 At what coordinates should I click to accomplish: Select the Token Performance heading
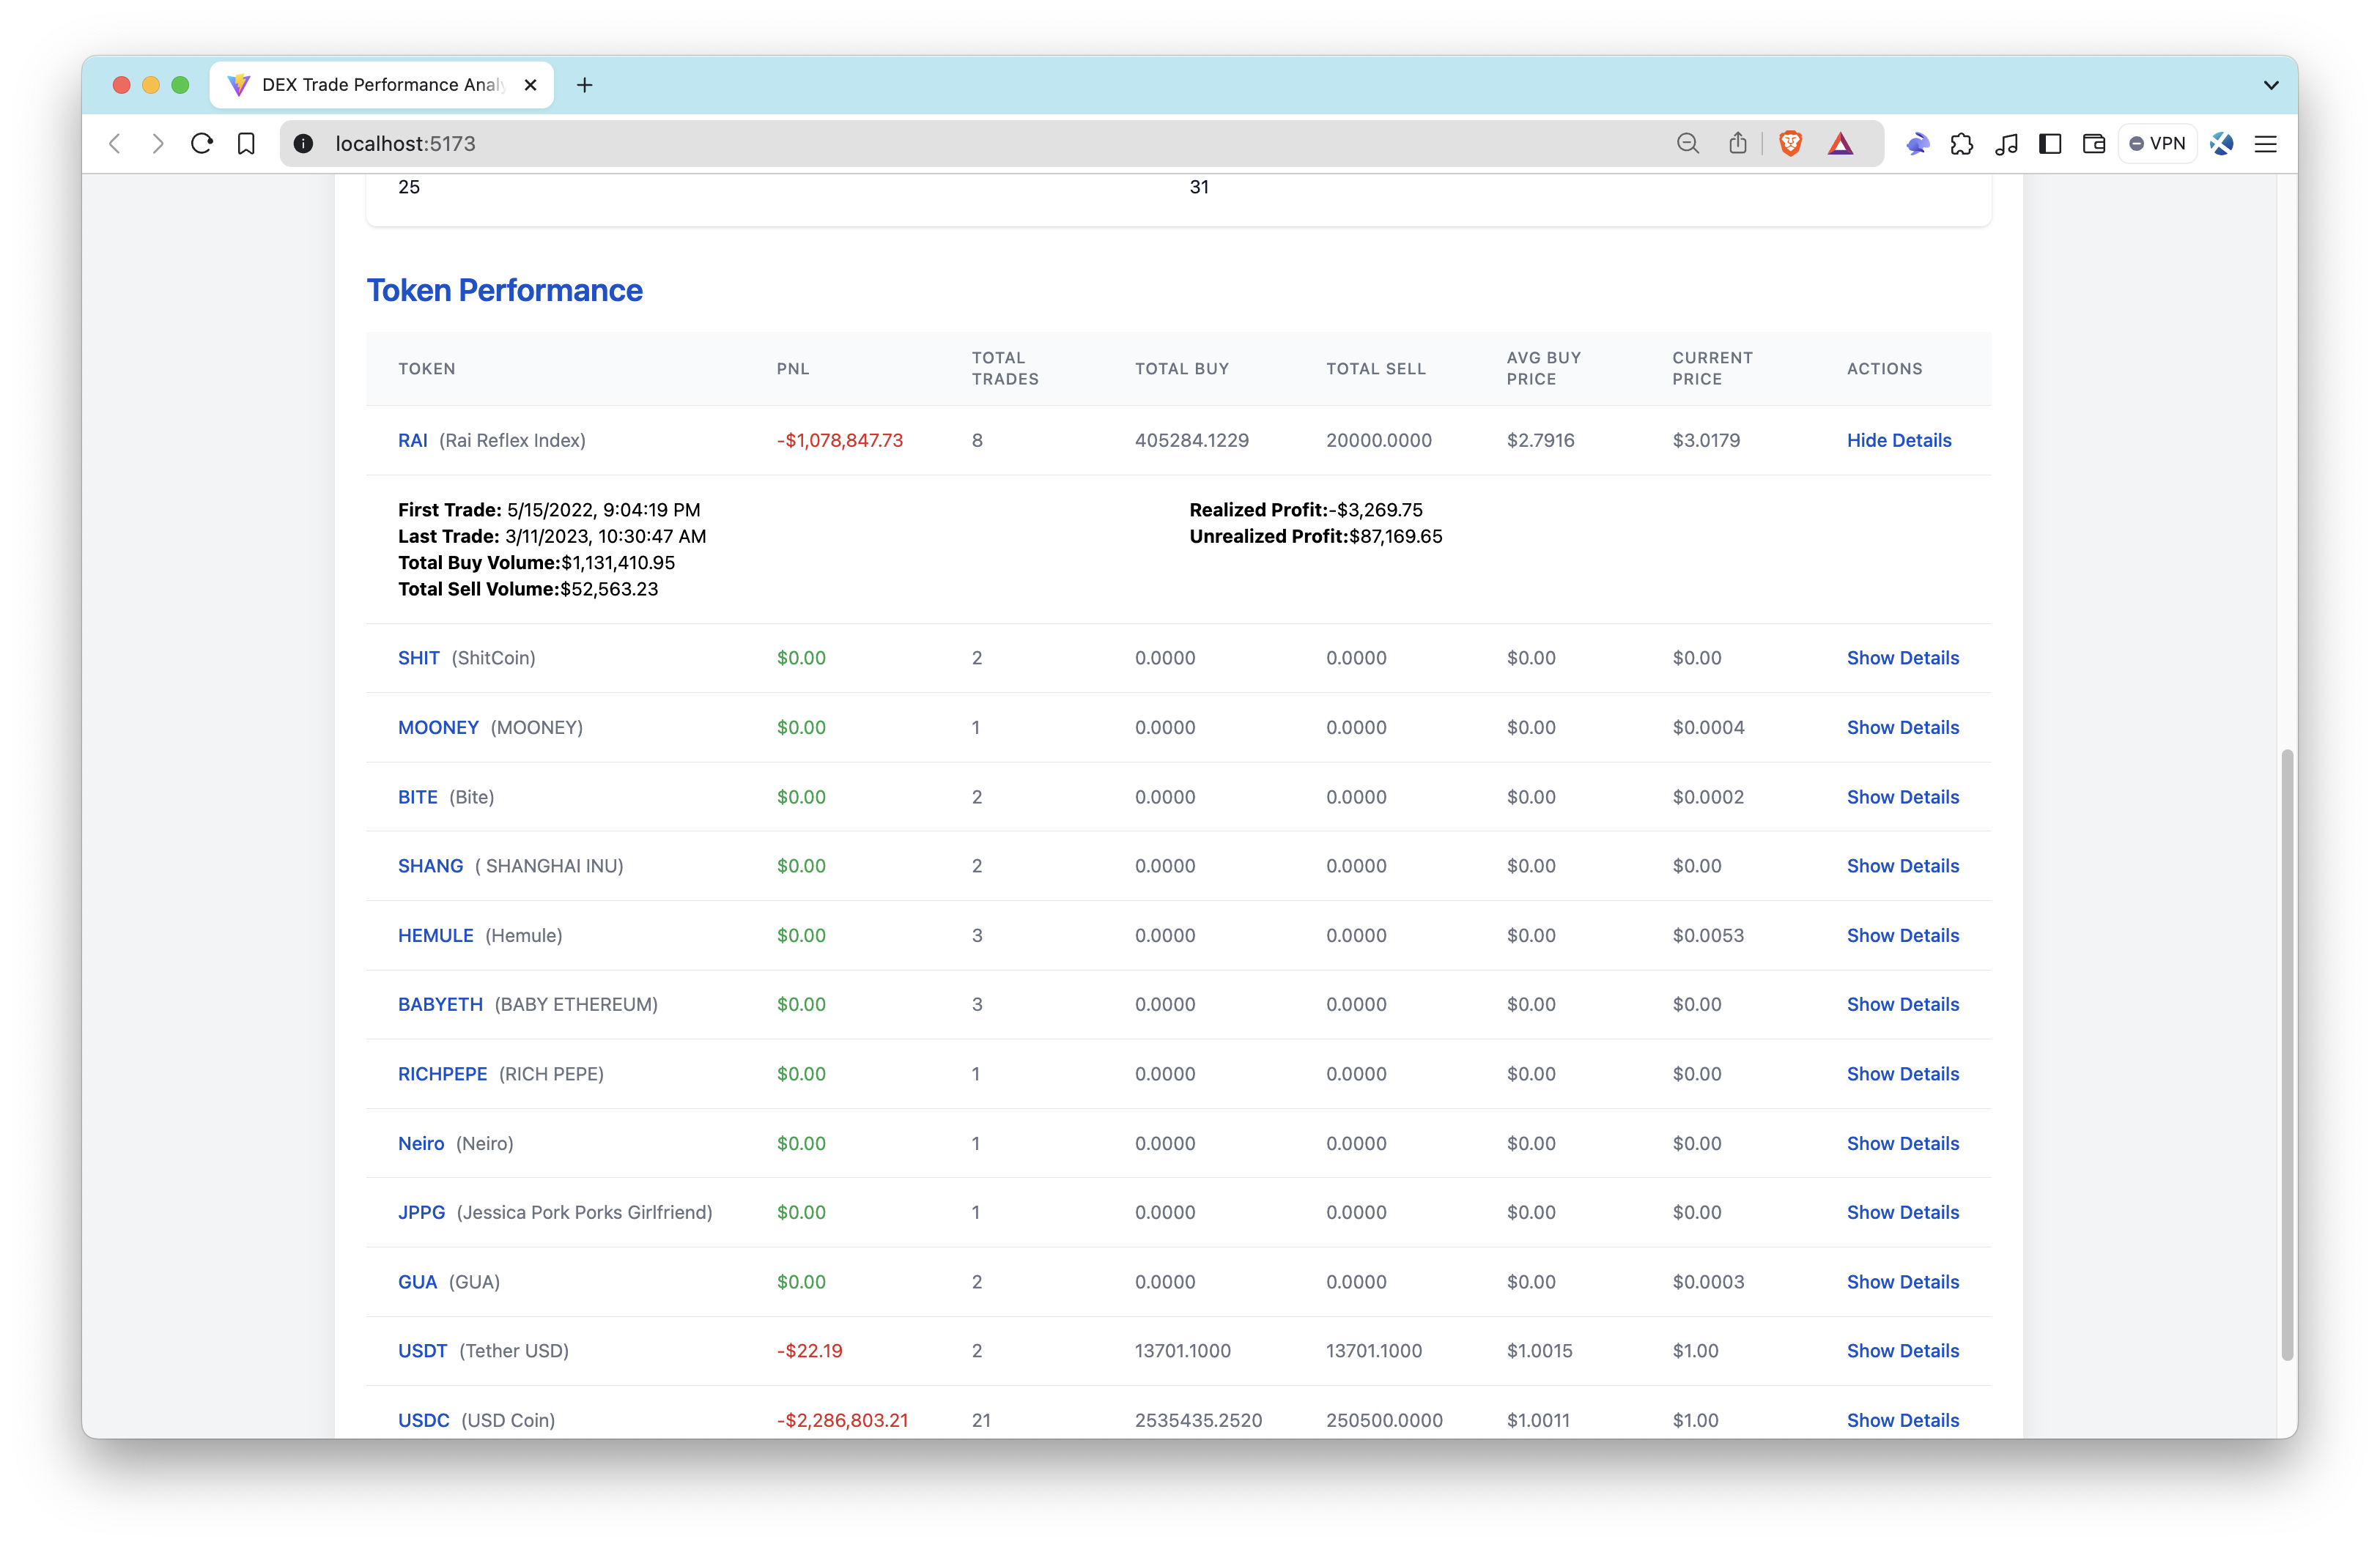(x=505, y=291)
